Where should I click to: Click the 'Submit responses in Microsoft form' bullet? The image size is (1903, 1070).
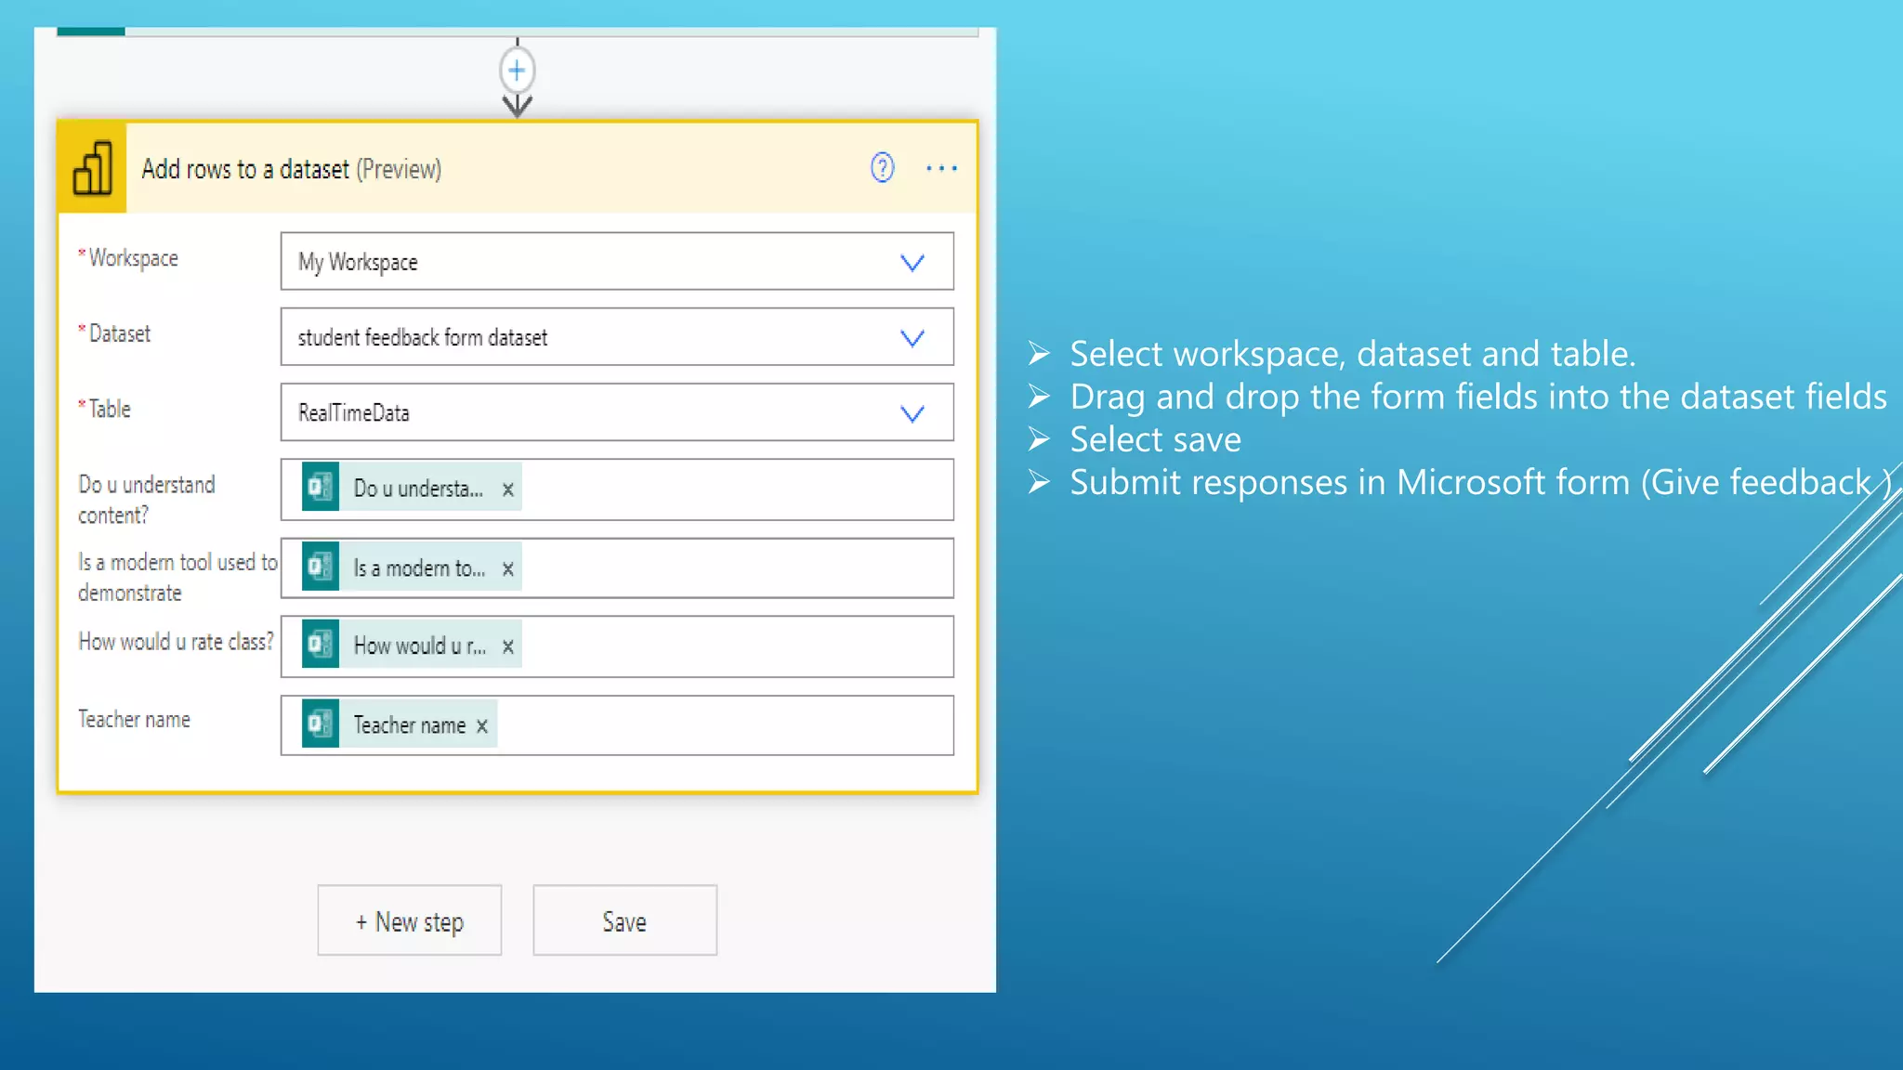click(1480, 482)
